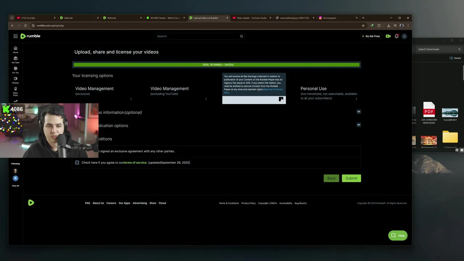Switch to the first Referrals tab
The width and height of the screenshot is (464, 261).
coord(79,18)
